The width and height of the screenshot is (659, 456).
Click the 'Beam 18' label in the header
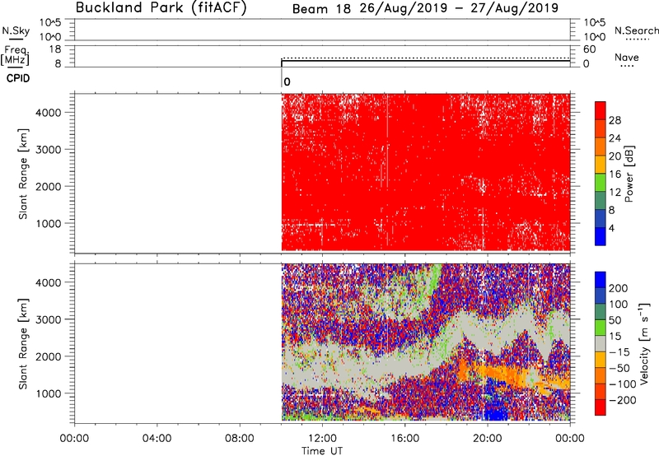coord(321,8)
